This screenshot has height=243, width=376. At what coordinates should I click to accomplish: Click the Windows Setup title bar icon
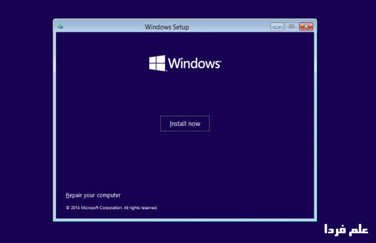point(60,26)
